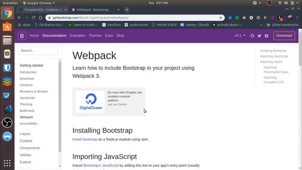The width and height of the screenshot is (302, 170).
Task: Open Blog in Bootstrap navbar
Action: (120, 35)
